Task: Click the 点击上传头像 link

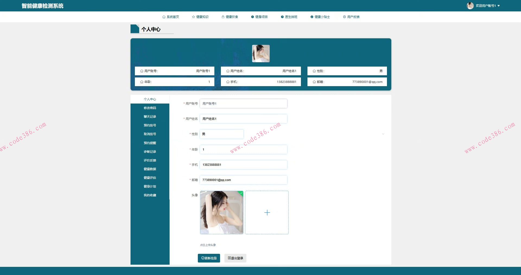Action: (x=208, y=245)
